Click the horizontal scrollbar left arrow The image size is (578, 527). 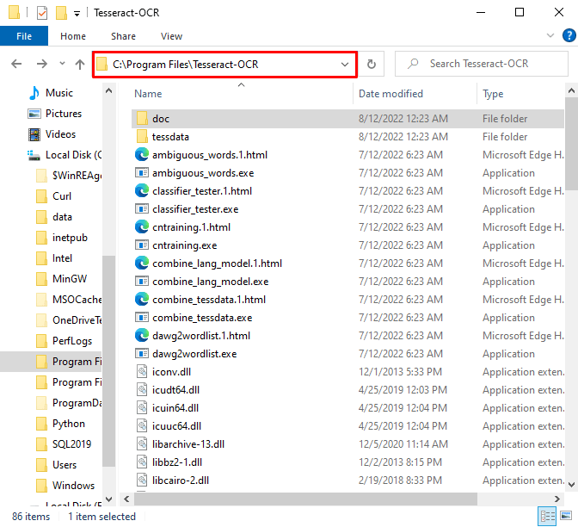click(126, 499)
